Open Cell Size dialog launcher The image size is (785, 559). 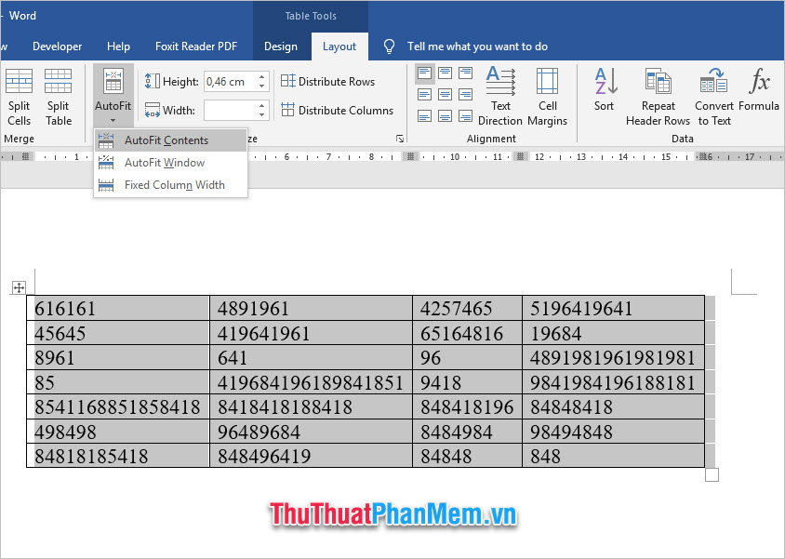click(400, 139)
